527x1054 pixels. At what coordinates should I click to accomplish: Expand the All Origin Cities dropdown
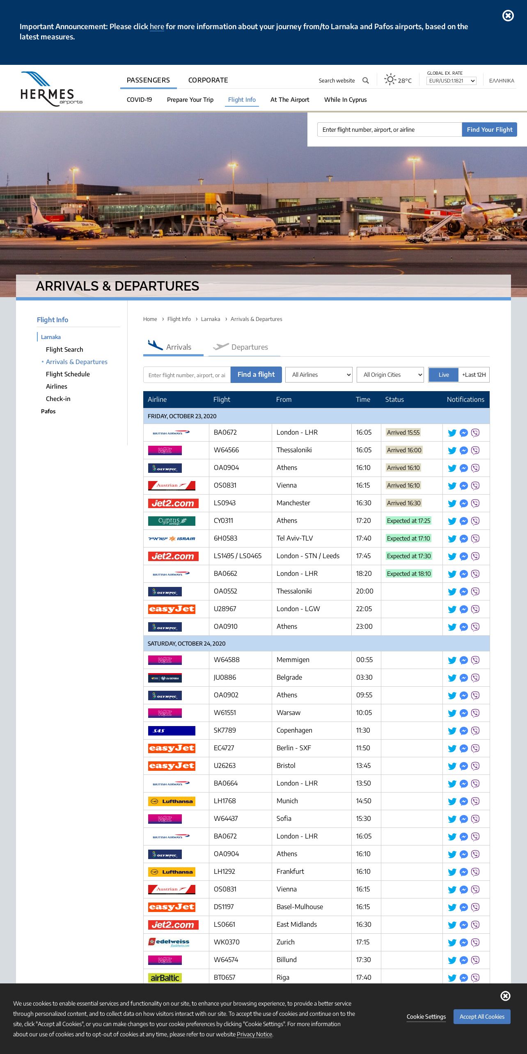[390, 375]
